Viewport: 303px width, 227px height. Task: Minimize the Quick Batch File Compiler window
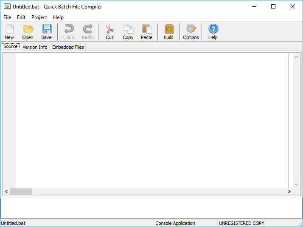pyautogui.click(x=254, y=6)
